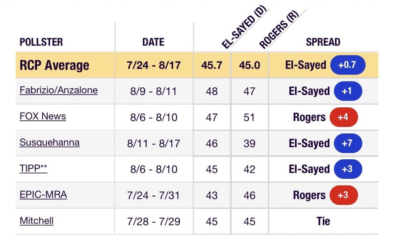Click the blue +7 El-Sayed badge
Screen dimensions: 394x250
coord(348,143)
